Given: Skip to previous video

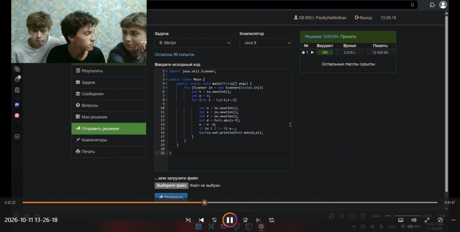Looking at the screenshot, I should click(x=202, y=220).
